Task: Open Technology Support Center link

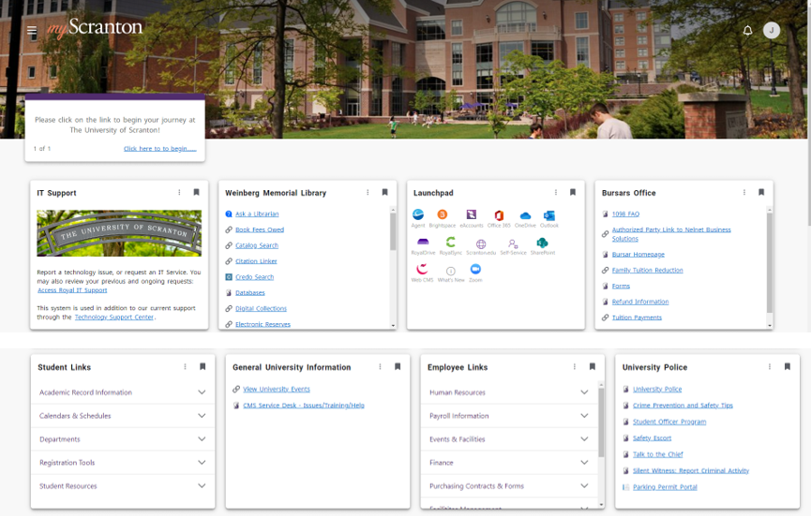Action: click(x=113, y=317)
